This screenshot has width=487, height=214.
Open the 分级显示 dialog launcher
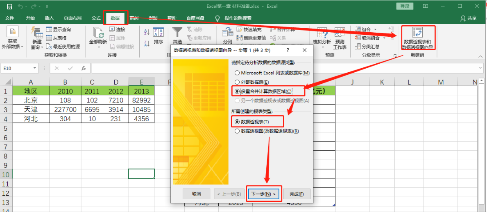pyautogui.click(x=395, y=56)
